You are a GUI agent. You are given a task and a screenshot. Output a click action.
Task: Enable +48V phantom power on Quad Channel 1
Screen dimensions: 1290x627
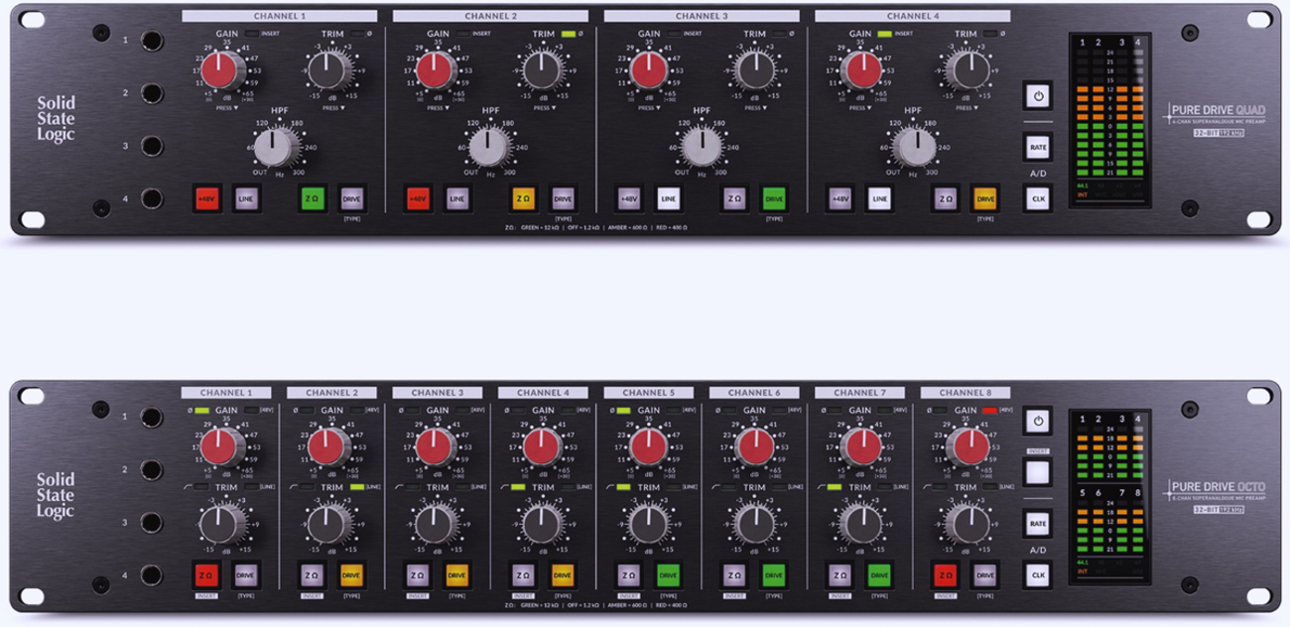pyautogui.click(x=206, y=198)
